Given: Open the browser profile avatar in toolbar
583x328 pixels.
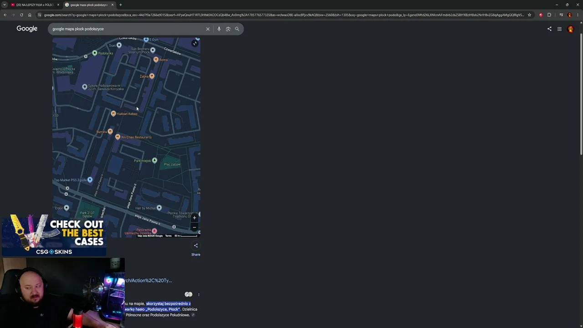Looking at the screenshot, I should pyautogui.click(x=569, y=15).
